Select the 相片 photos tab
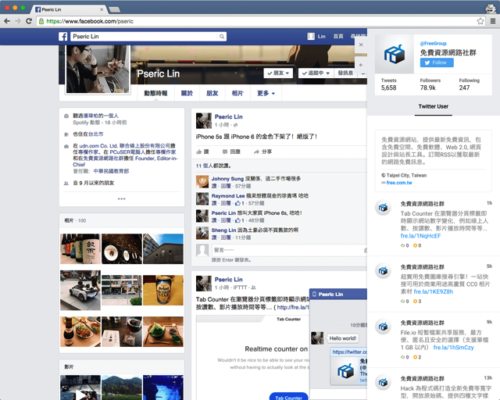500x400 pixels. [237, 93]
